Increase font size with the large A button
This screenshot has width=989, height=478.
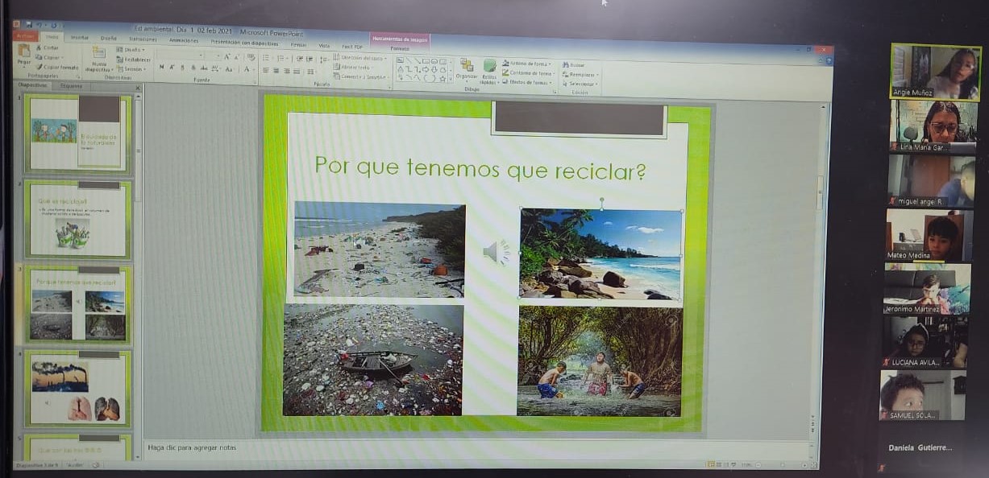(226, 57)
